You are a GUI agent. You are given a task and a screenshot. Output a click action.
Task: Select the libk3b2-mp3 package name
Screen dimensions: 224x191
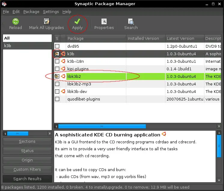(x=79, y=84)
